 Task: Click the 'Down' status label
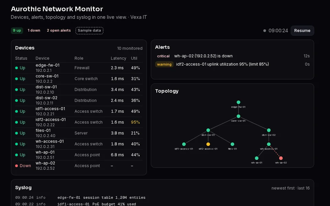point(25,165)
